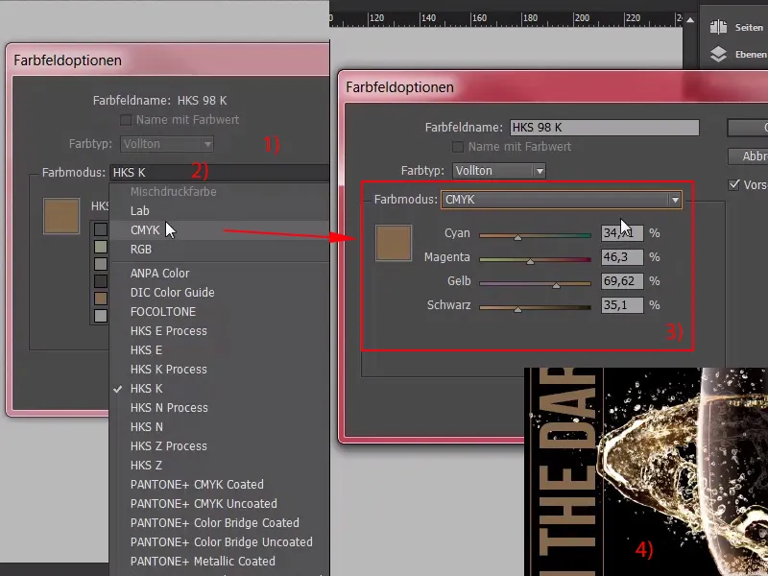Click the Cyan percentage value field
Viewport: 768px width, 576px height.
click(x=622, y=233)
